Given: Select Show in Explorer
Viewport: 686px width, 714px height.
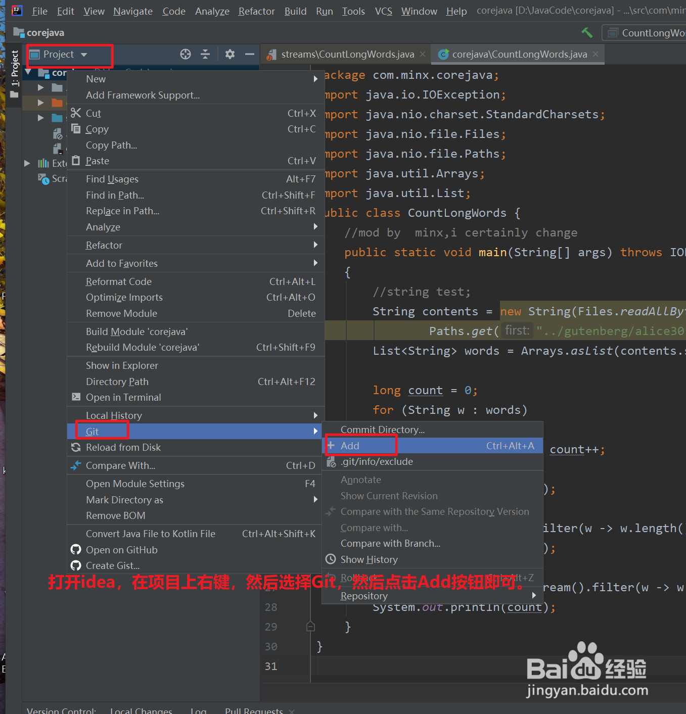Looking at the screenshot, I should 196,365.
